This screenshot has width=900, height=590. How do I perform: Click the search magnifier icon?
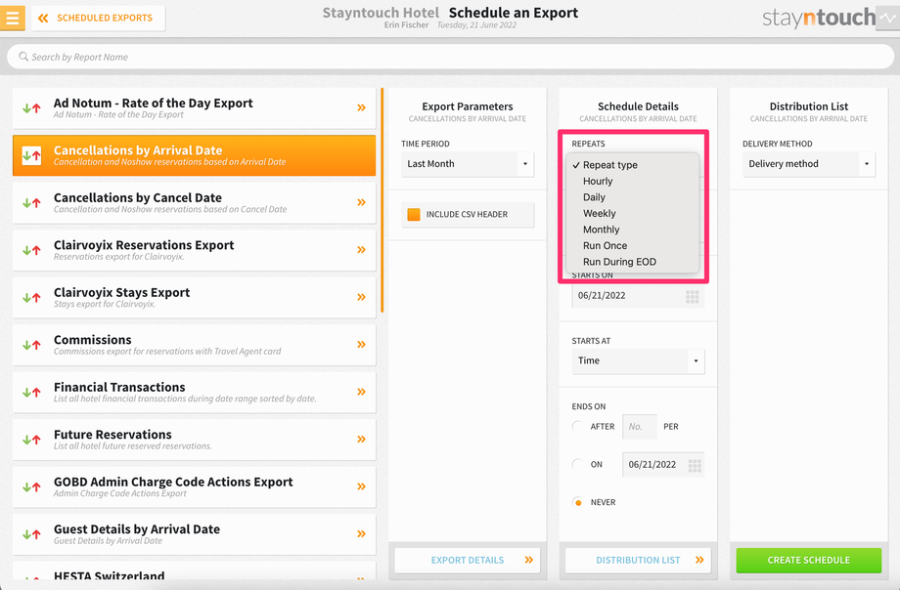click(x=23, y=57)
